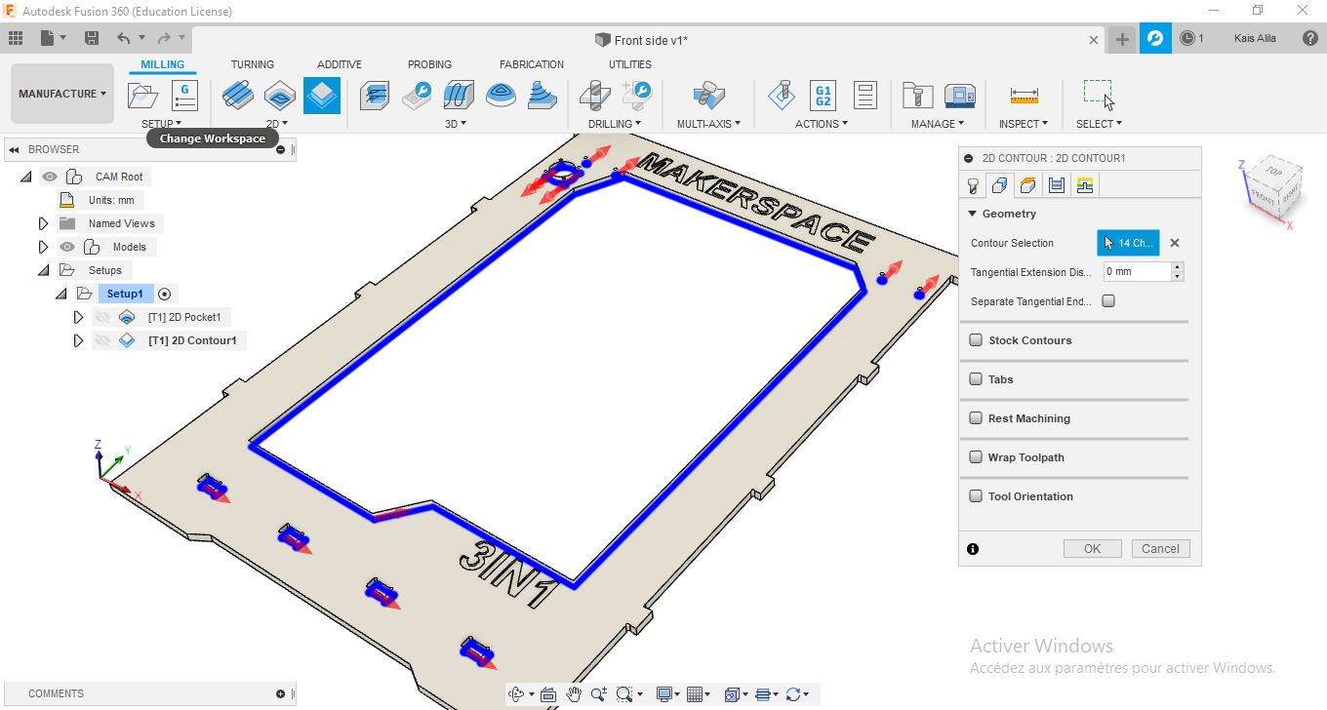Click the New Setup icon
The image size is (1327, 710).
coord(143,96)
